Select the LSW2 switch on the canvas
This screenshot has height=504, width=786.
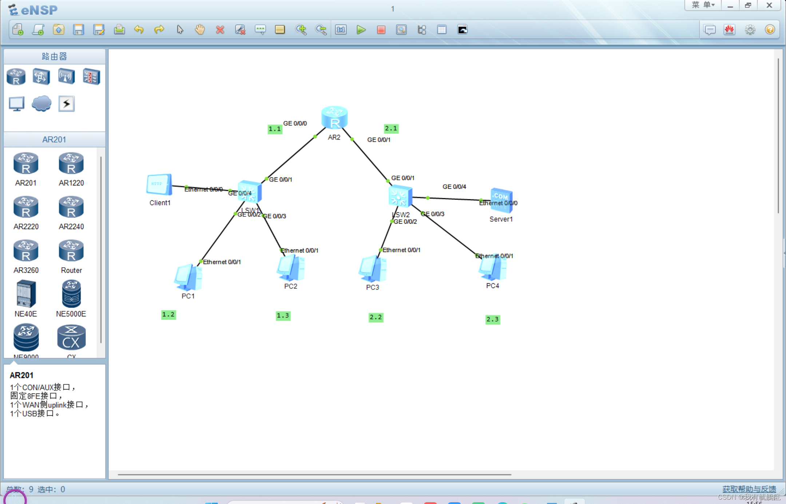click(x=400, y=196)
